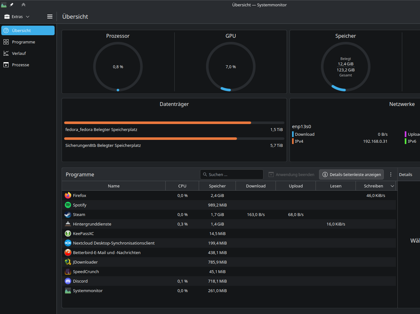The width and height of the screenshot is (420, 314).
Task: Sort by the Name column header
Action: pyautogui.click(x=114, y=186)
